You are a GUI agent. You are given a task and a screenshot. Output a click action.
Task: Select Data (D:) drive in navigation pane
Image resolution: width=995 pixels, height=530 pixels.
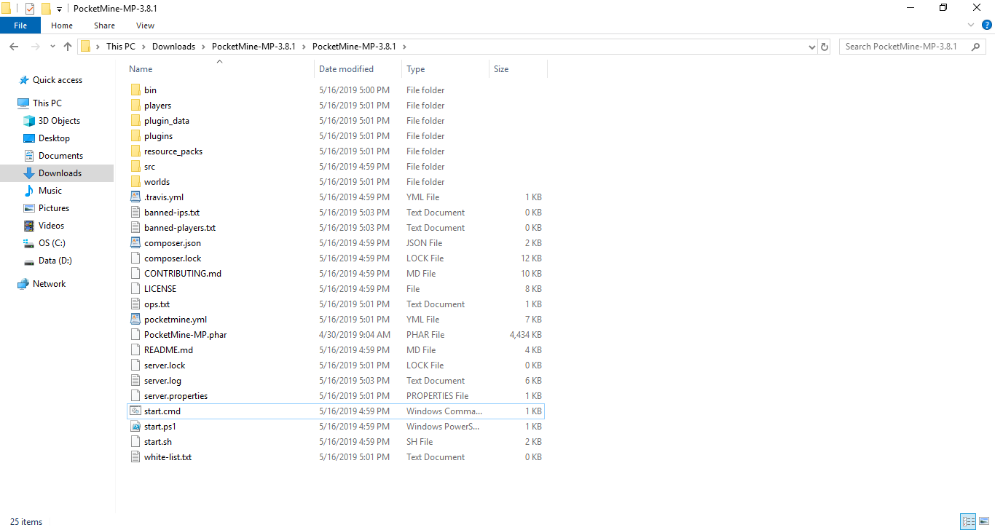[55, 261]
